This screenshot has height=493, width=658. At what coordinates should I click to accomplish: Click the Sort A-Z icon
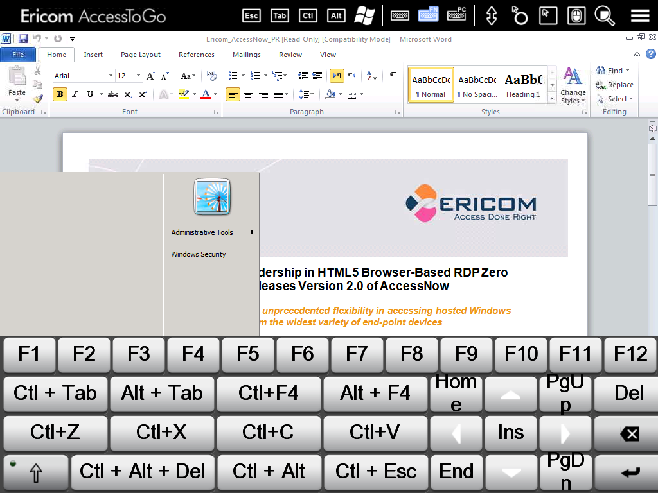pos(372,76)
